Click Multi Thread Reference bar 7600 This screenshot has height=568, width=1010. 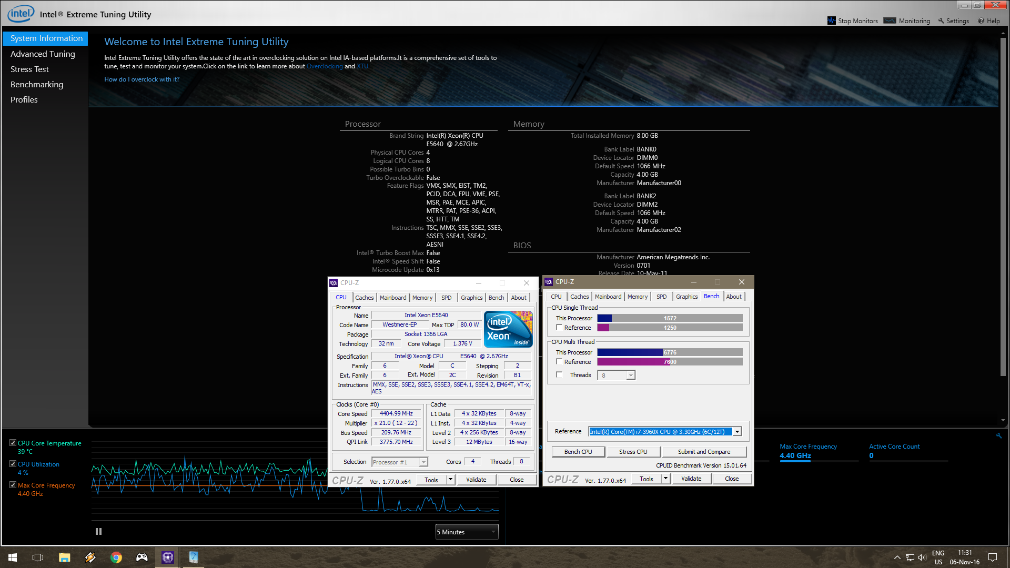point(670,362)
